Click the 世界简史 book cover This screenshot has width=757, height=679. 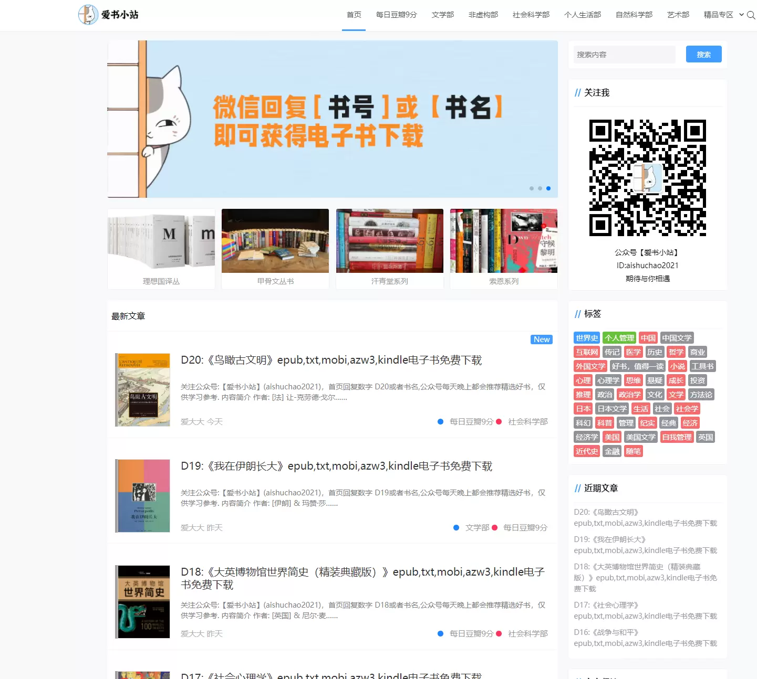(x=143, y=602)
